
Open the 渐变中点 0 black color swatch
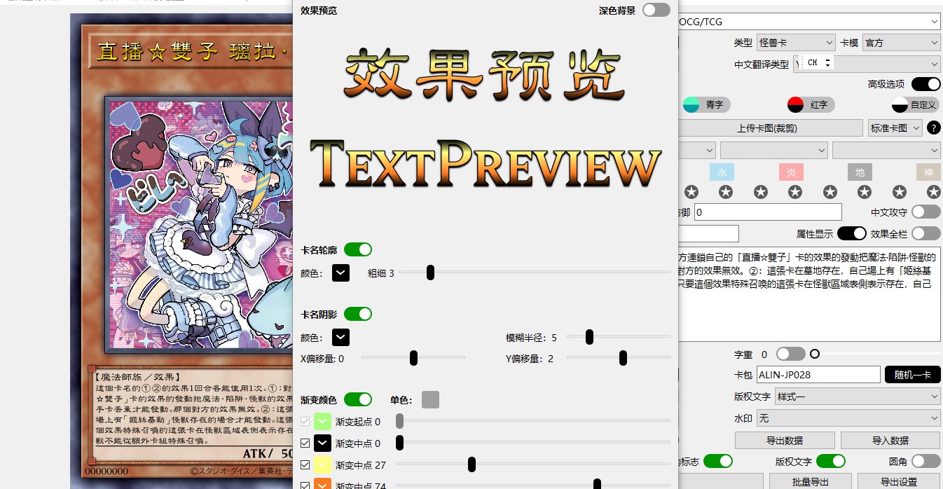(x=322, y=443)
